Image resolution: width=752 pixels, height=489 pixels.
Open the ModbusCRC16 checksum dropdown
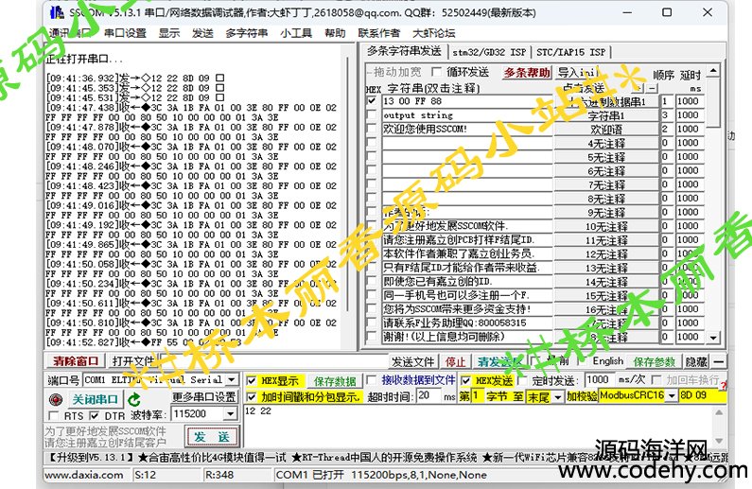(672, 396)
